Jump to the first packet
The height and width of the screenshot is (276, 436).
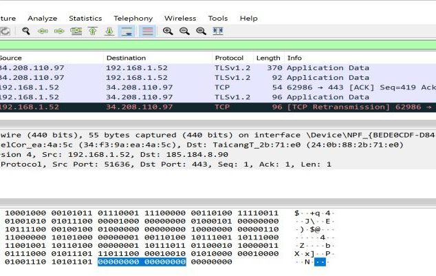click(93, 31)
